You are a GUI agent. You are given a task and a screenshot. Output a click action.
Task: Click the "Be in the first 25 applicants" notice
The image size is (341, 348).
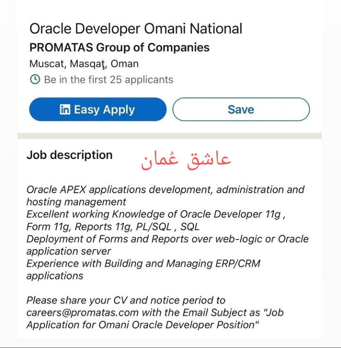[108, 79]
